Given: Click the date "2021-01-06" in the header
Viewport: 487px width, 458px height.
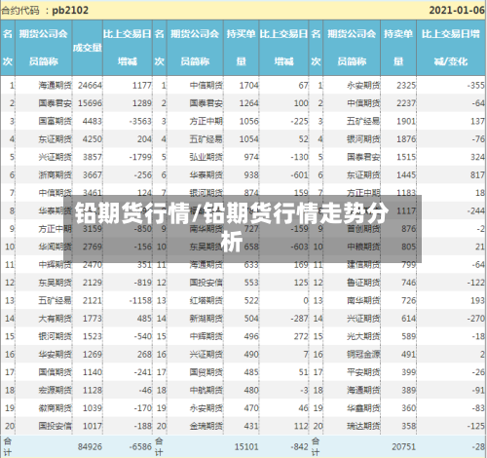Looking at the screenshot, I should [457, 11].
